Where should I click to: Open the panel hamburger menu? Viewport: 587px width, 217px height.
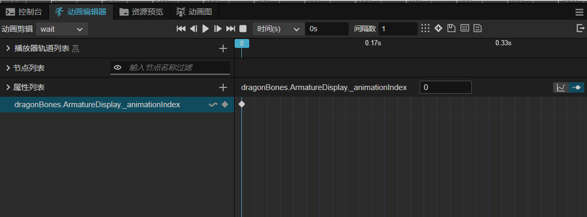(x=579, y=12)
